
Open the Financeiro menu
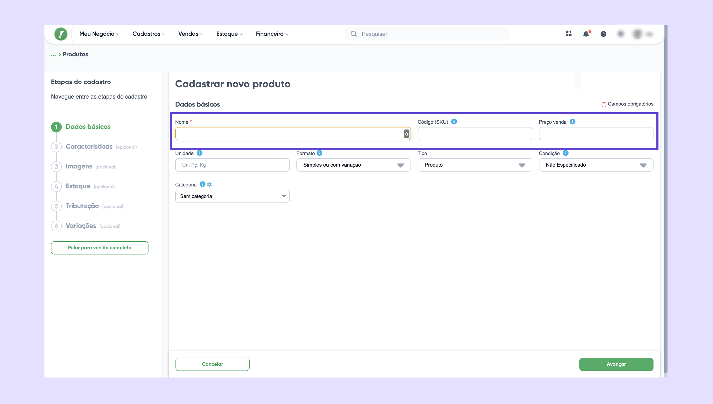tap(272, 34)
